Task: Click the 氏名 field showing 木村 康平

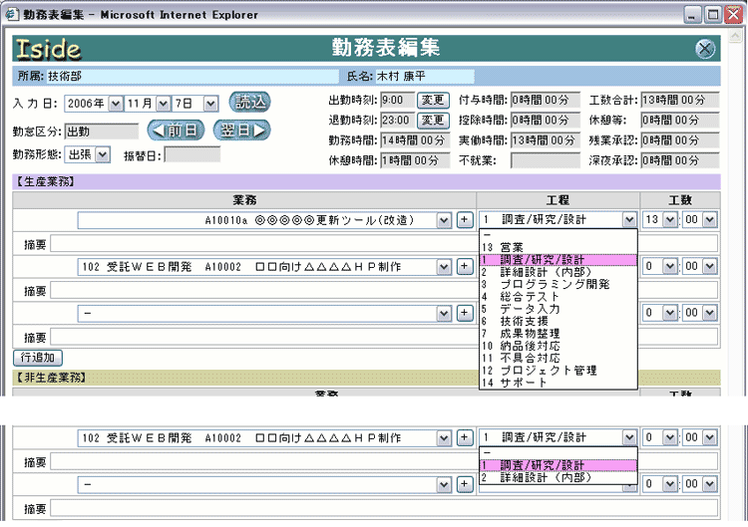Action: 425,77
